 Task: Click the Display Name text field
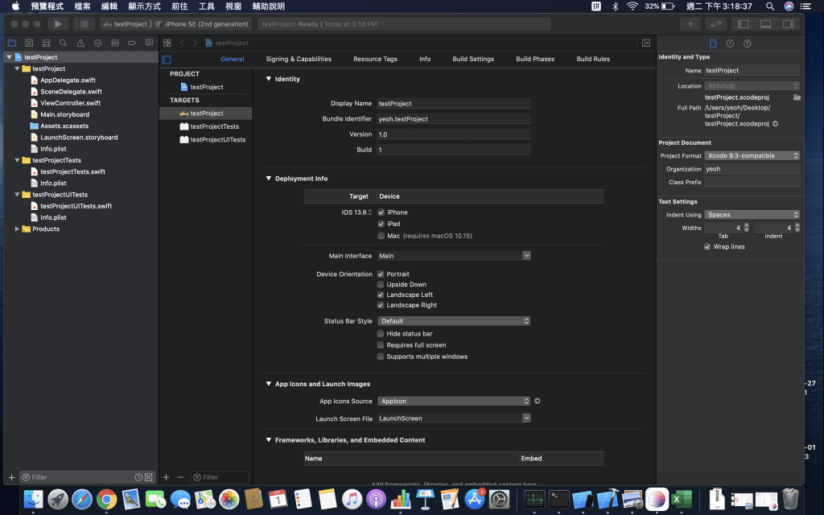pyautogui.click(x=454, y=104)
